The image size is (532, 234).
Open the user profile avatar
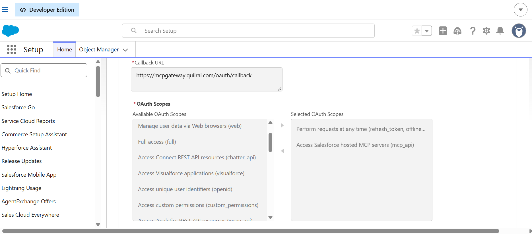[519, 31]
